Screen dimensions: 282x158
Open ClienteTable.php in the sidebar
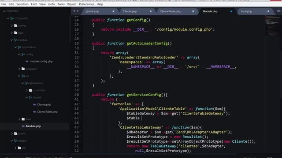47,112
